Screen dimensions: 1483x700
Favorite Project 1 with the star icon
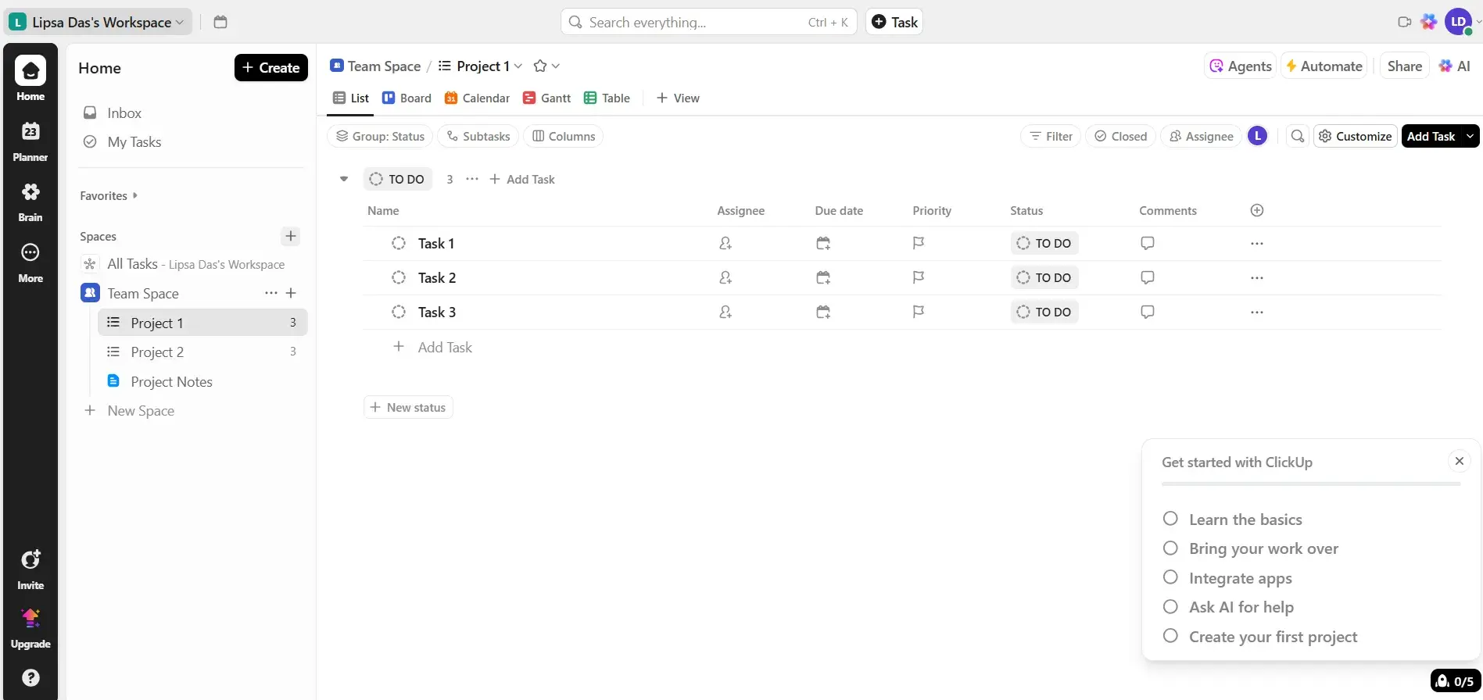[539, 66]
